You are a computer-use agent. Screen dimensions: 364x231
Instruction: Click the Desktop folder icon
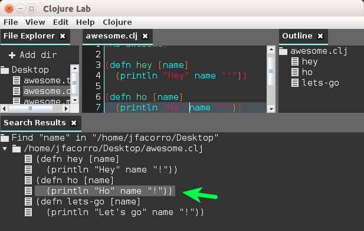(5, 70)
